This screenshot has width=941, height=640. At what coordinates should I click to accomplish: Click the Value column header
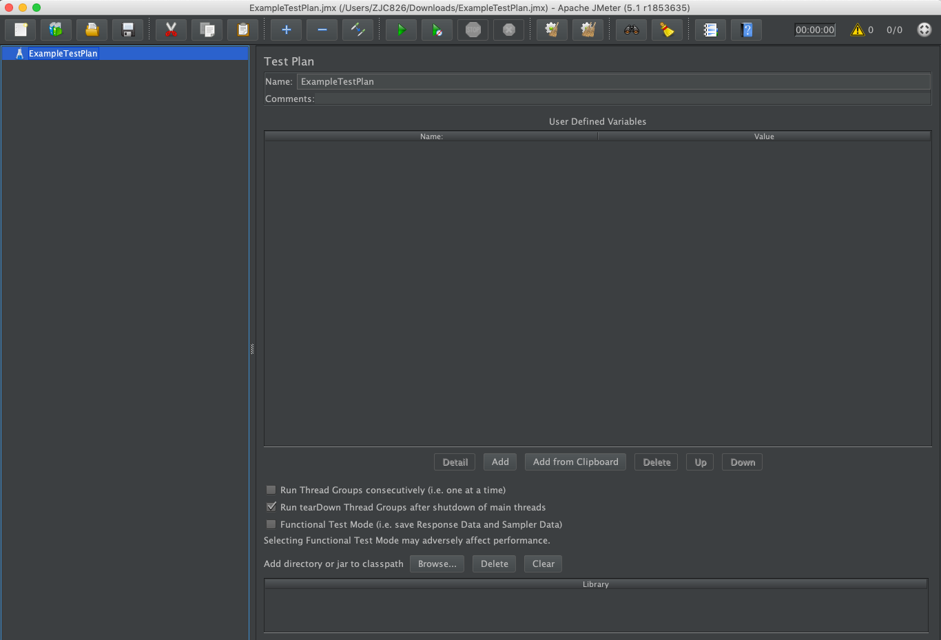764,136
